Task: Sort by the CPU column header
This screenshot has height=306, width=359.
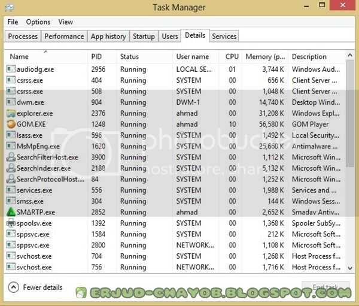Action: pyautogui.click(x=230, y=56)
